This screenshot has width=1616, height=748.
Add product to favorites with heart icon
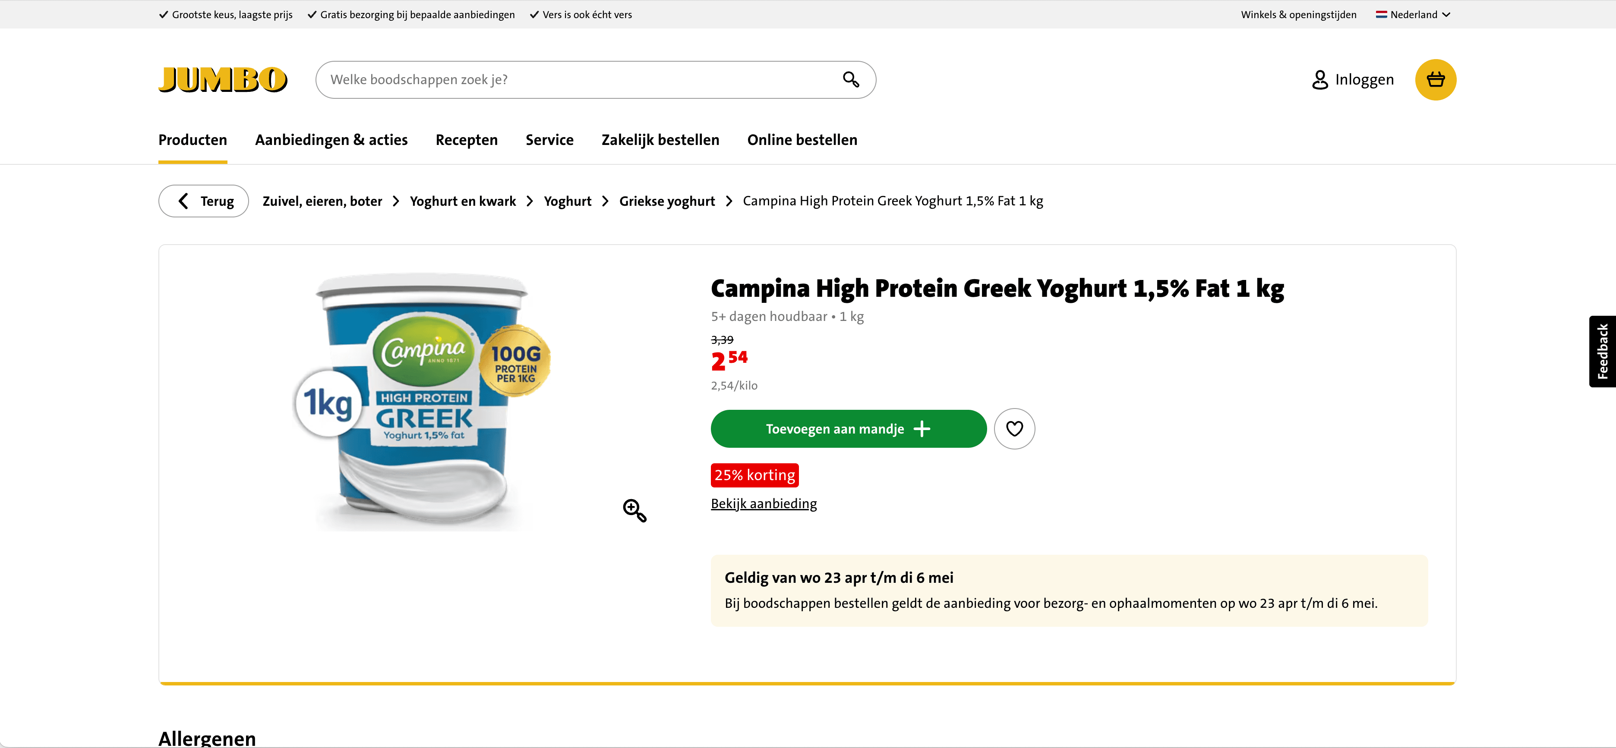1014,429
